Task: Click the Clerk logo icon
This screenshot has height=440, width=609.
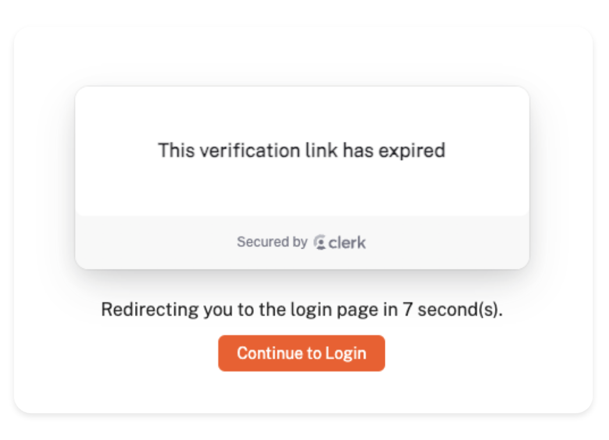Action: (x=320, y=242)
